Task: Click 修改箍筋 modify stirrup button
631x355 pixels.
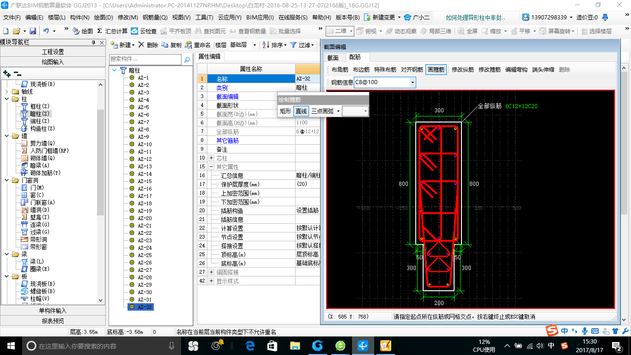Action: coord(490,70)
